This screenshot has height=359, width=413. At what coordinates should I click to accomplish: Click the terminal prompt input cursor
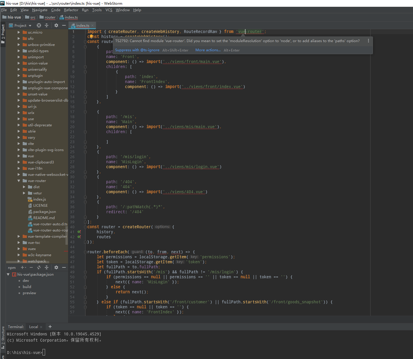[44, 352]
